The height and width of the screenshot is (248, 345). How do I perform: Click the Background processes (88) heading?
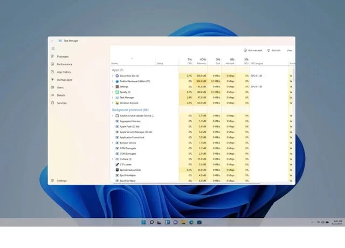pyautogui.click(x=130, y=110)
